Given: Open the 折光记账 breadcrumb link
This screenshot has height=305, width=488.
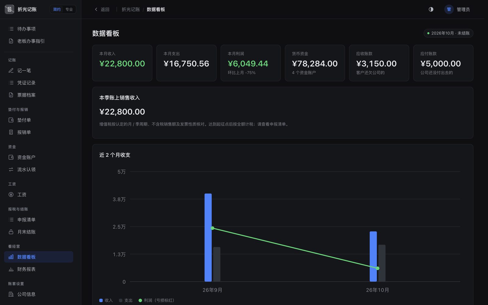Looking at the screenshot, I should tap(131, 9).
